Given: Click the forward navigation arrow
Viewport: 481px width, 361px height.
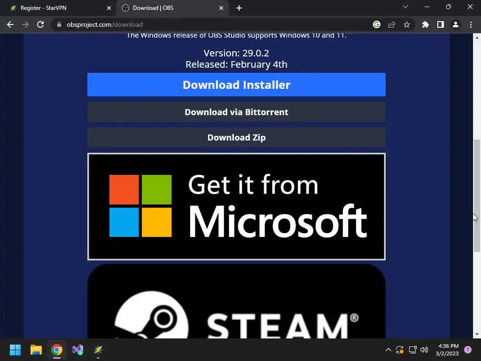Looking at the screenshot, I should (x=25, y=24).
